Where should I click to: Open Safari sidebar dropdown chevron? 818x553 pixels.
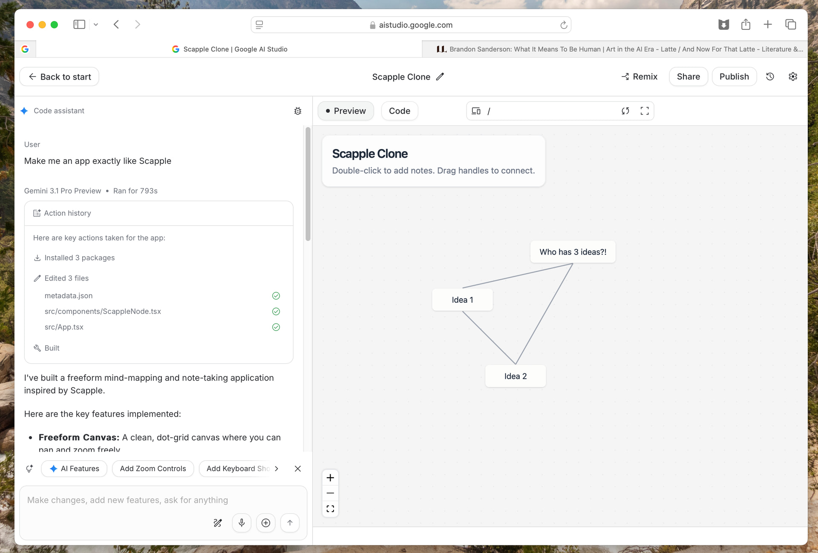(x=96, y=25)
